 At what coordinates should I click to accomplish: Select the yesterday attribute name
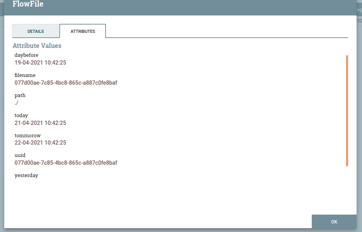point(26,176)
